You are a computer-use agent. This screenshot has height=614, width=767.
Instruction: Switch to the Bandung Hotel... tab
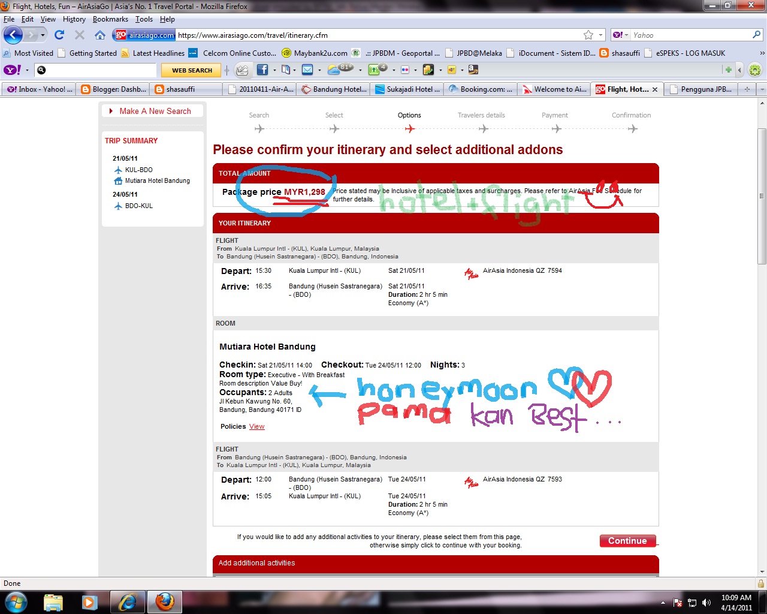[x=334, y=89]
